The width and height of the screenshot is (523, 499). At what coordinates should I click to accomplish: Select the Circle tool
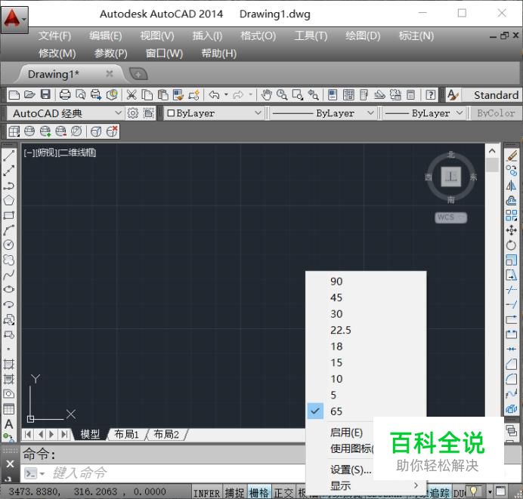8,245
